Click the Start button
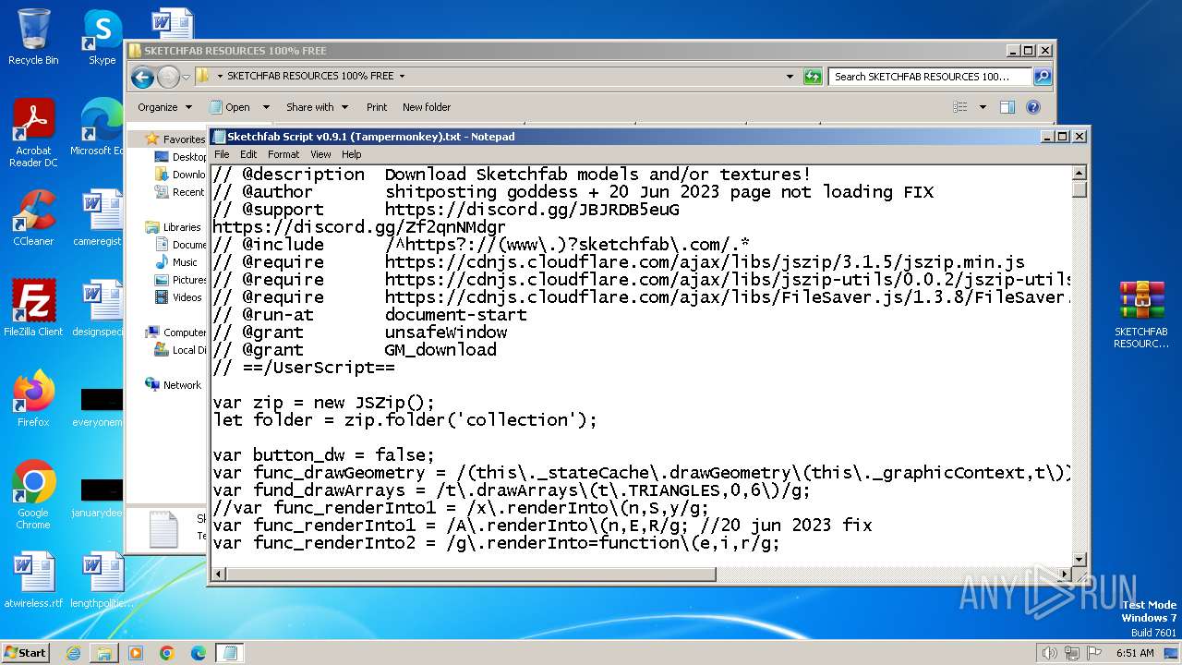The height and width of the screenshot is (665, 1182). click(x=25, y=653)
